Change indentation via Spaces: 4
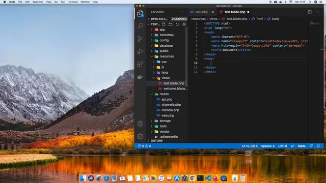Viewport: 326px width, 183px height. pos(268,146)
